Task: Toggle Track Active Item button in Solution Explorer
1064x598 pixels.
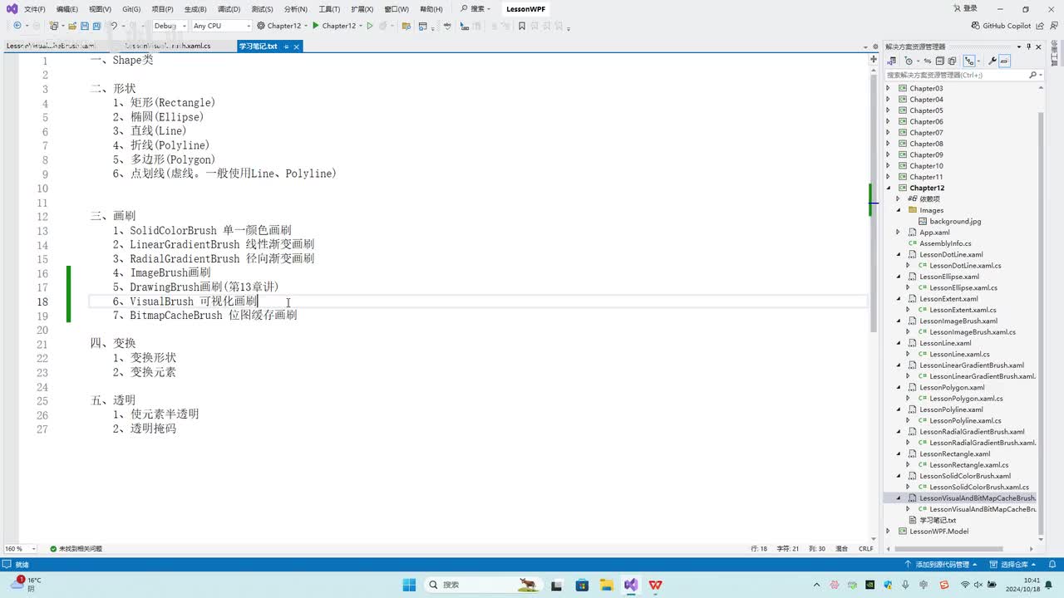Action: pyautogui.click(x=969, y=61)
